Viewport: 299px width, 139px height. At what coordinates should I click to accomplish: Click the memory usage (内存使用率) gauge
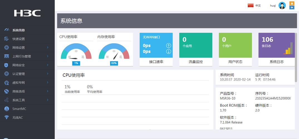point(114,52)
